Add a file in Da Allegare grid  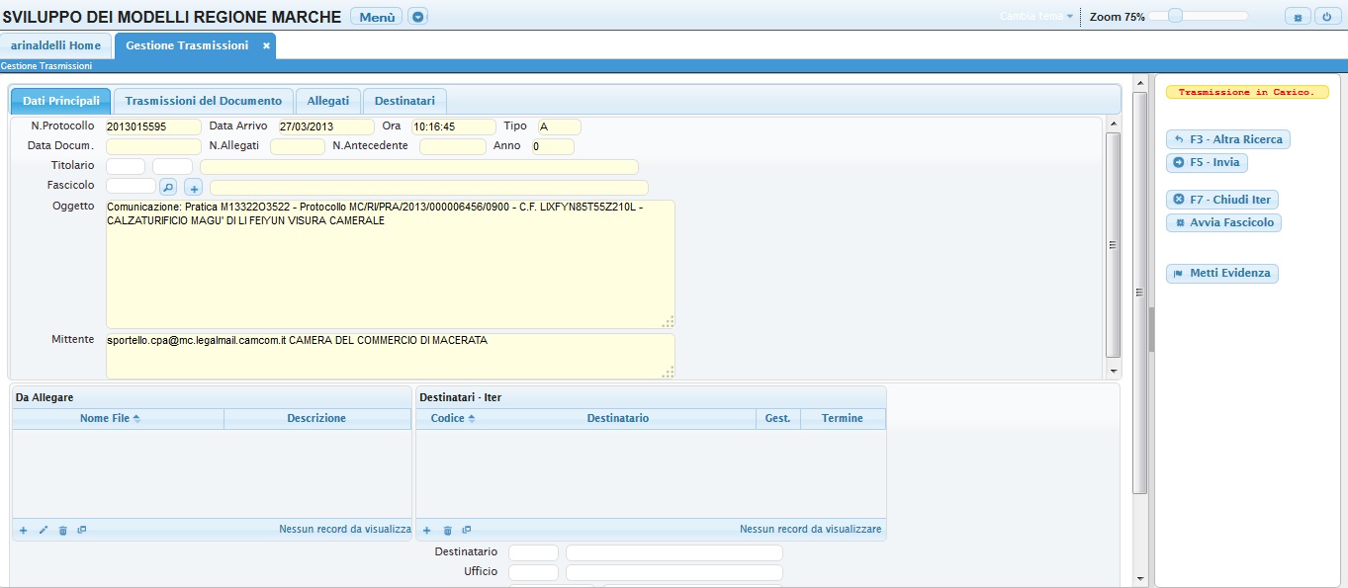[x=24, y=531]
